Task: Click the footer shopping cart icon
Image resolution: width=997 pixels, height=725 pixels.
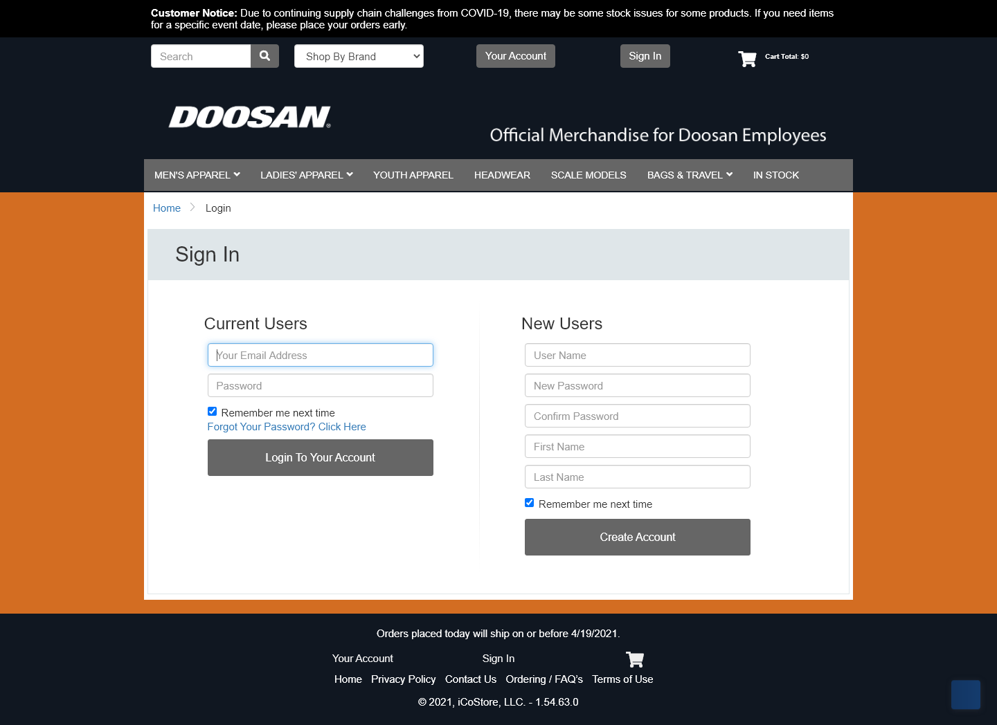Action: (634, 659)
